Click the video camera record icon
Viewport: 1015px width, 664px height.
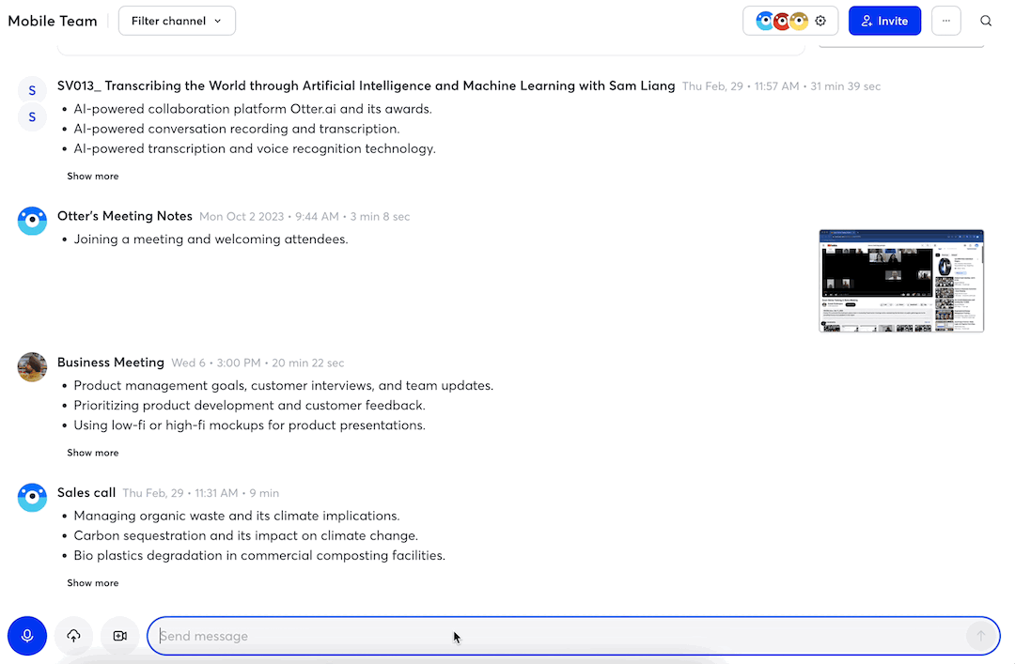[119, 636]
